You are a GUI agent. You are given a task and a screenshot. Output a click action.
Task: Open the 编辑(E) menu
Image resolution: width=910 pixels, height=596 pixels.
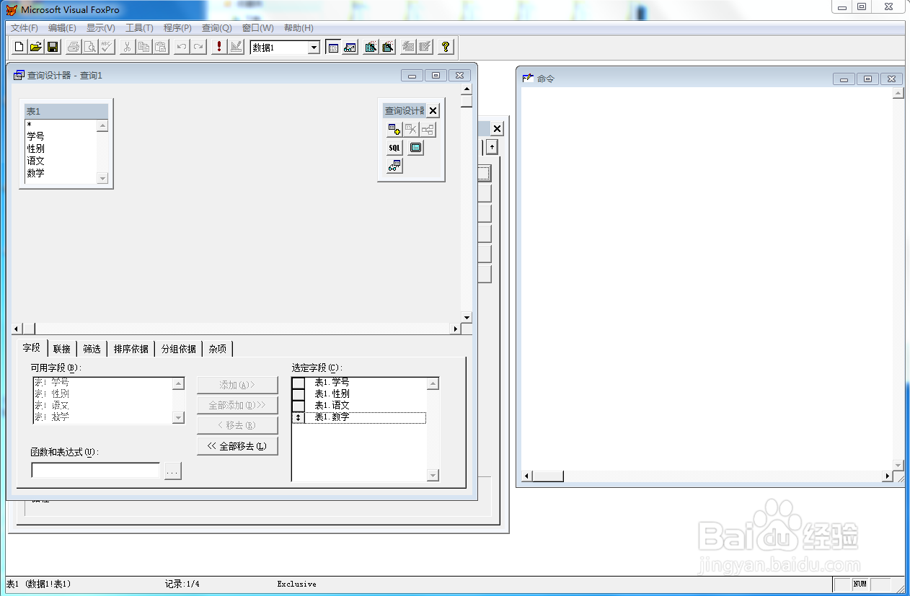click(62, 28)
